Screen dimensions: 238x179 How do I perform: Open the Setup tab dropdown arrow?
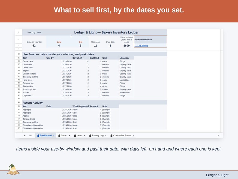point(69,135)
